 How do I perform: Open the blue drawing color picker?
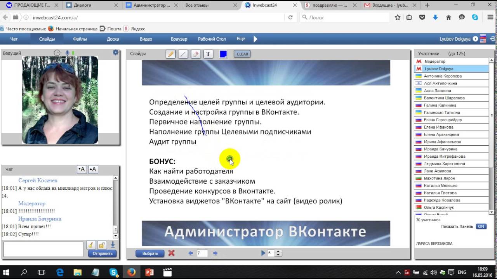pyautogui.click(x=223, y=54)
